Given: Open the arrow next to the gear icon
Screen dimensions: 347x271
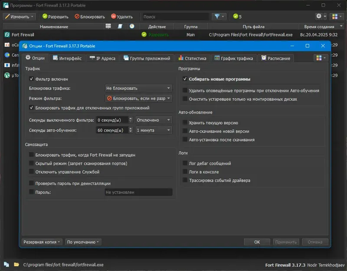Looking at the screenshot, I should (x=325, y=17).
